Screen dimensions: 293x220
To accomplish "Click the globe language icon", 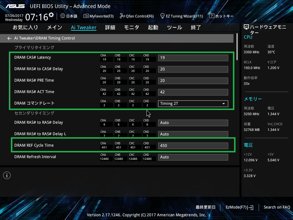I will coord(63,16).
